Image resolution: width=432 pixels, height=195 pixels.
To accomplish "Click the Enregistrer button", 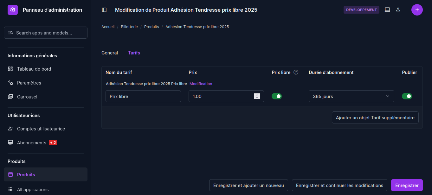I will click(407, 186).
